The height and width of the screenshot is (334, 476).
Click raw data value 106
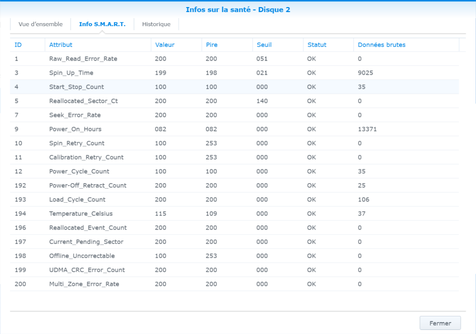363,200
